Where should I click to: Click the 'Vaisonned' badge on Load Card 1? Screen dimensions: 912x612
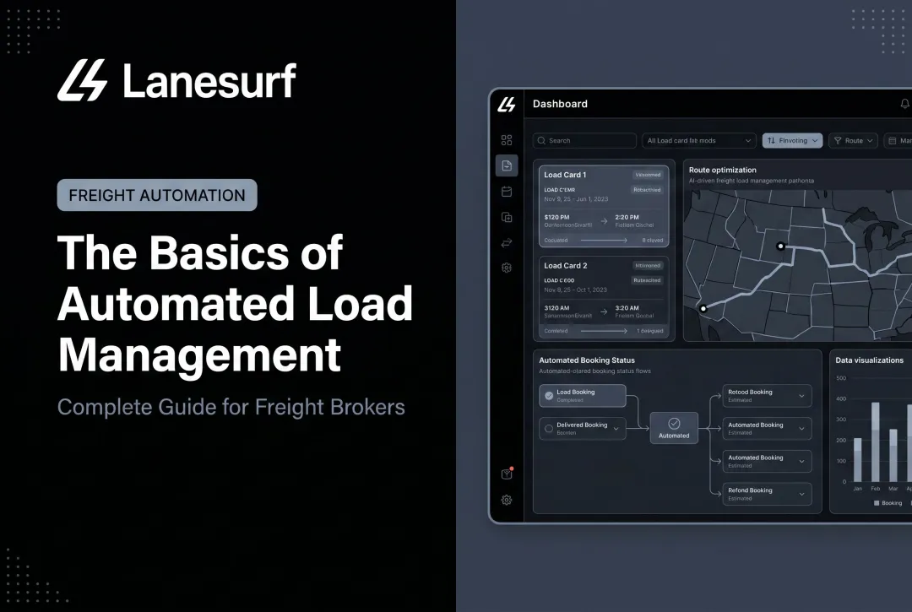[x=648, y=175]
